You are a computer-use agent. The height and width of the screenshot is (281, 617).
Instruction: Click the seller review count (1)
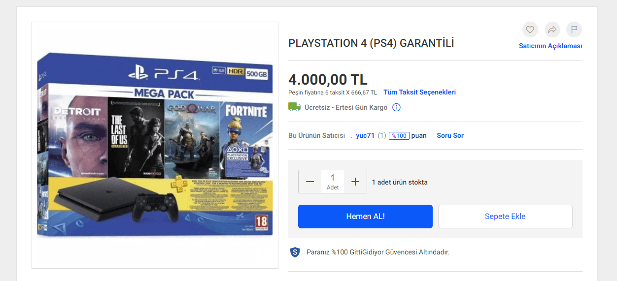(x=382, y=135)
